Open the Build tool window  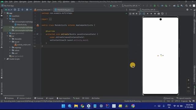[76, 98]
